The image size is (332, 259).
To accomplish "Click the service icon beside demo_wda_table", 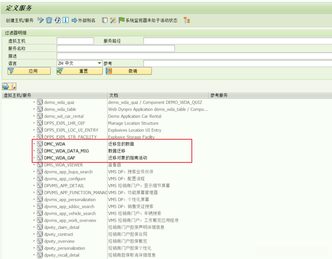I will [x=40, y=109].
